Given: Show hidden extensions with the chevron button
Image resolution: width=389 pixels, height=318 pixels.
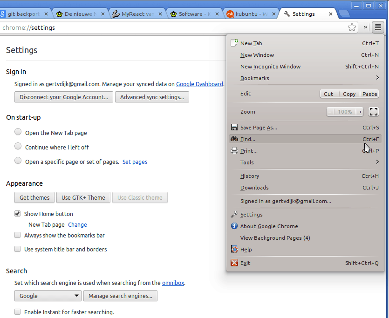Looking at the screenshot, I should click(x=365, y=27).
